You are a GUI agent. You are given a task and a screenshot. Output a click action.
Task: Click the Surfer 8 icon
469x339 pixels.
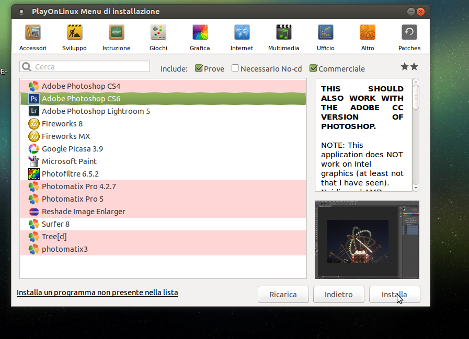(x=34, y=224)
